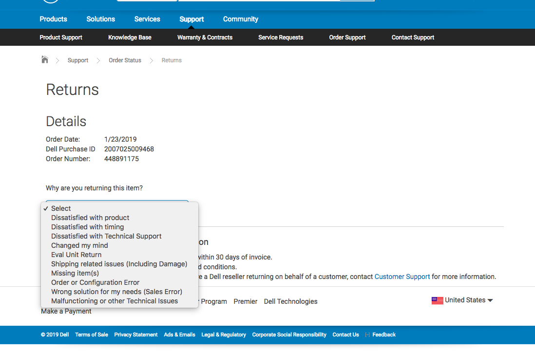This screenshot has height=353, width=535.
Task: Open the Customer Support link
Action: pyautogui.click(x=402, y=276)
